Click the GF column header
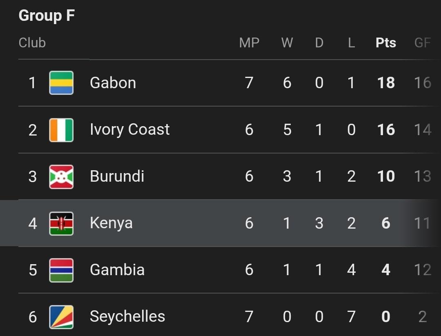 [x=423, y=43]
